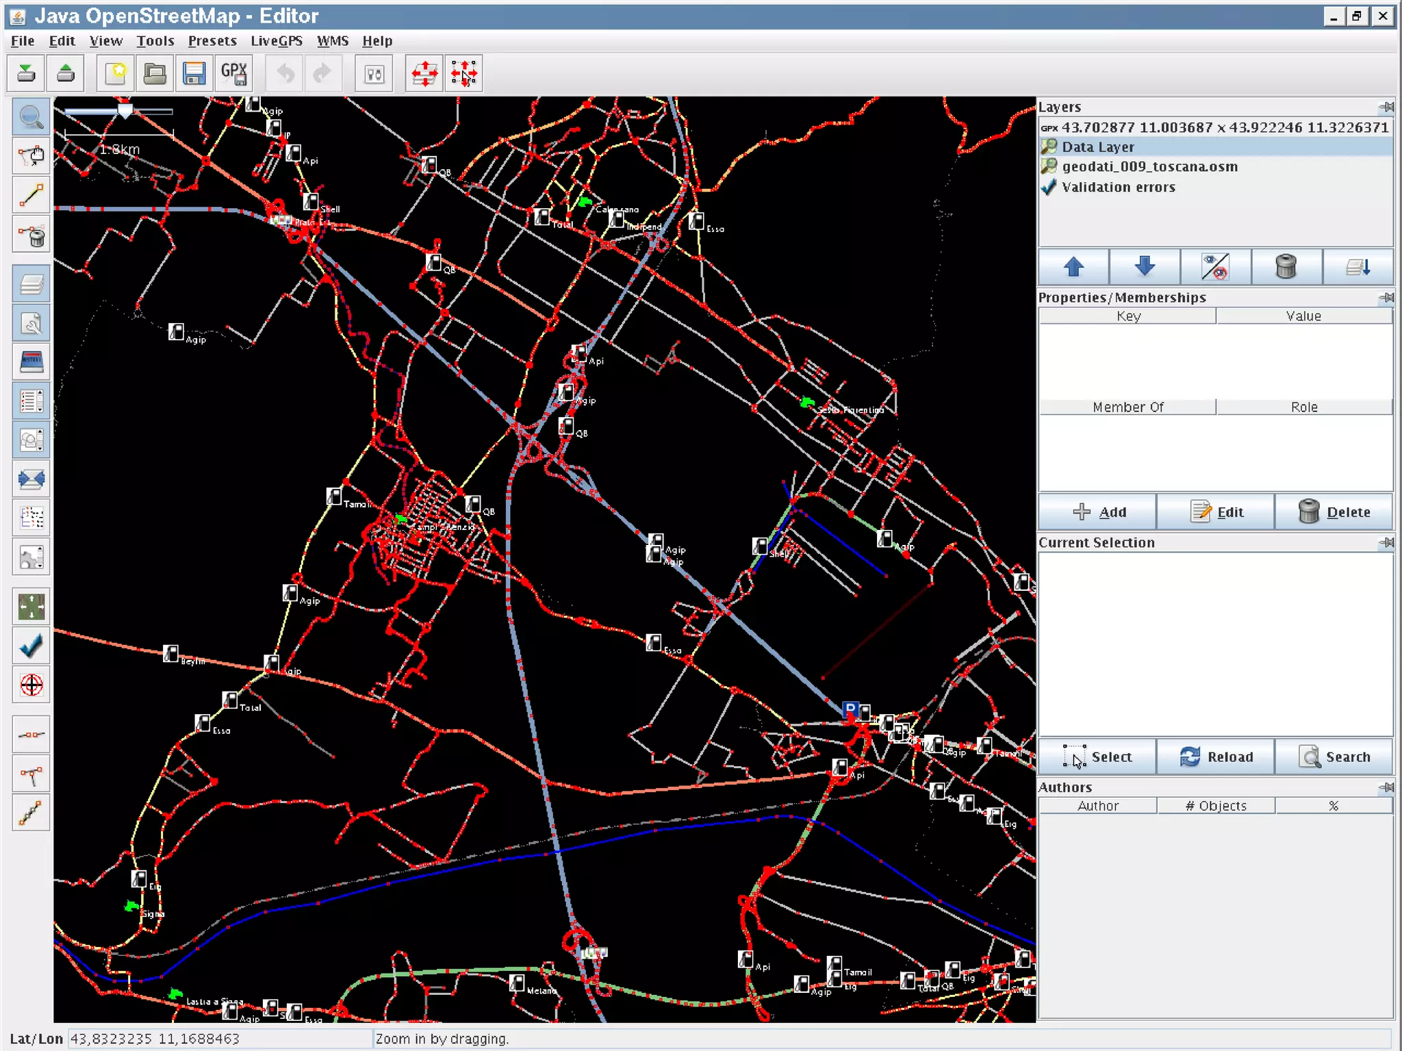The image size is (1402, 1051).
Task: Toggle the Authors user list dialog button
Action: pyautogui.click(x=31, y=440)
